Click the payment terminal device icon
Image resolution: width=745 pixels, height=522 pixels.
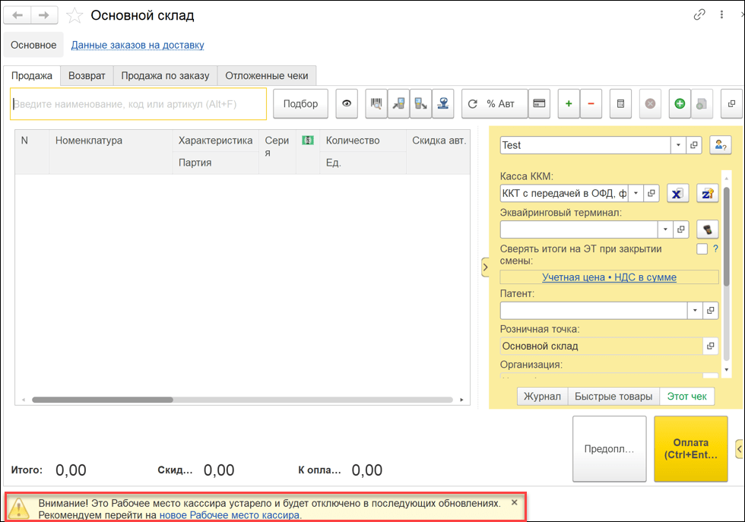click(x=707, y=229)
